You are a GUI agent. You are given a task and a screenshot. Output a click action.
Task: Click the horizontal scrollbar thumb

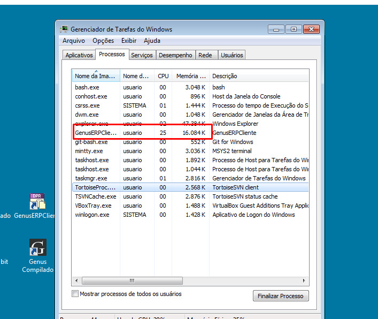click(x=132, y=280)
